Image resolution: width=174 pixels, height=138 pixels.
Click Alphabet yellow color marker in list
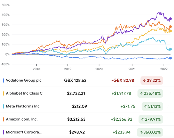[x=3, y=94]
